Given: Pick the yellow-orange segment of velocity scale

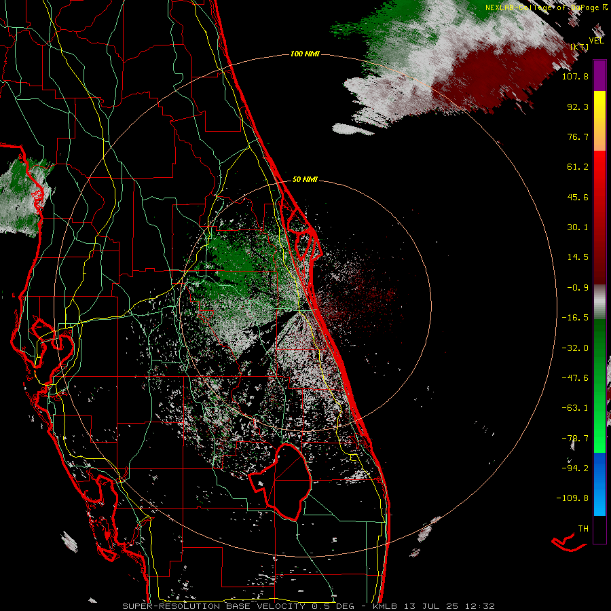Looking at the screenshot, I should pos(599,121).
